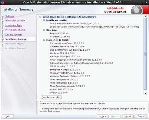Image resolution: width=149 pixels, height=120 pixels.
Task: Select the Required: 1363 MB row
Action: (x=59, y=33)
